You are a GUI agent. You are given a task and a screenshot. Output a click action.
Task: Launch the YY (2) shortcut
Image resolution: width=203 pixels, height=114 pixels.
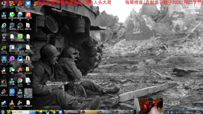pos(12,4)
